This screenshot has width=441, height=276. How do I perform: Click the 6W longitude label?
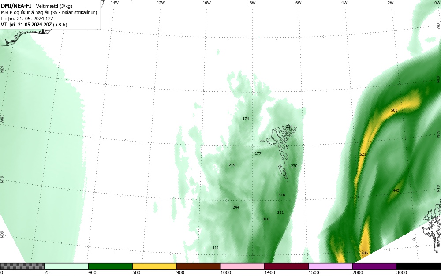click(299, 3)
